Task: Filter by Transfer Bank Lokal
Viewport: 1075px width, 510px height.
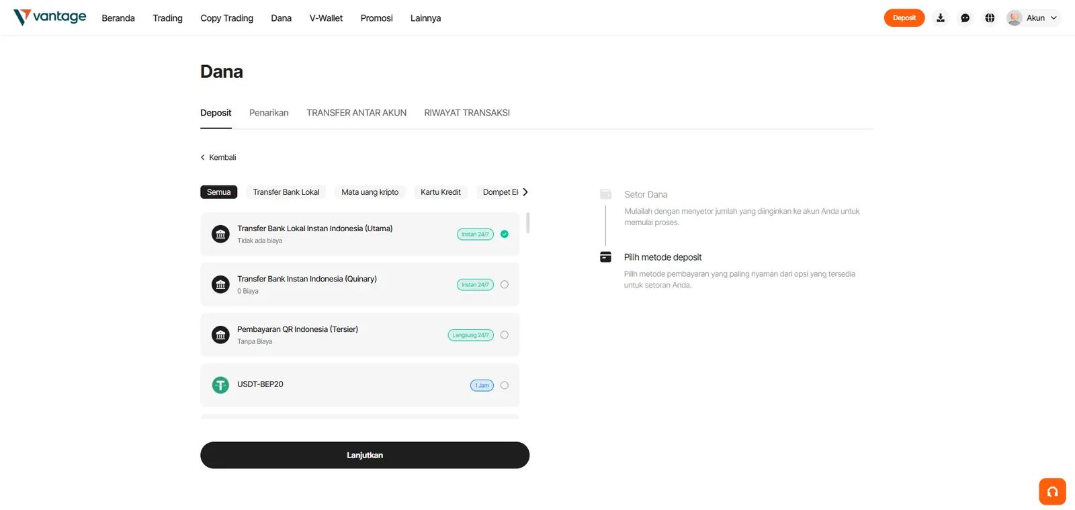Action: pos(286,192)
